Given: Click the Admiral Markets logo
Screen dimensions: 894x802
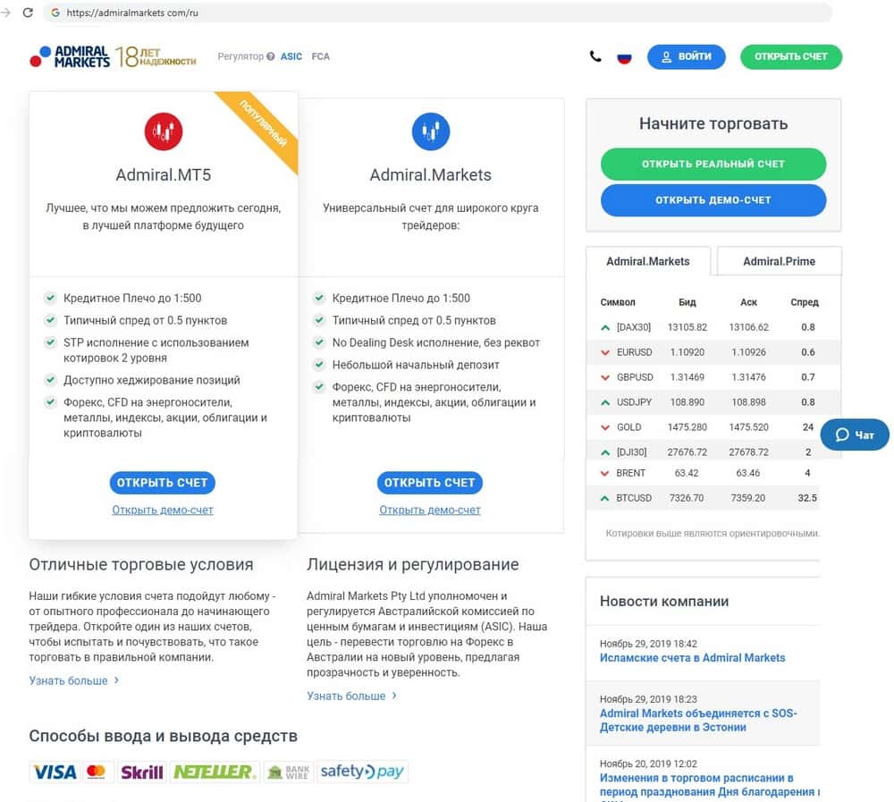Looking at the screenshot, I should 70,56.
